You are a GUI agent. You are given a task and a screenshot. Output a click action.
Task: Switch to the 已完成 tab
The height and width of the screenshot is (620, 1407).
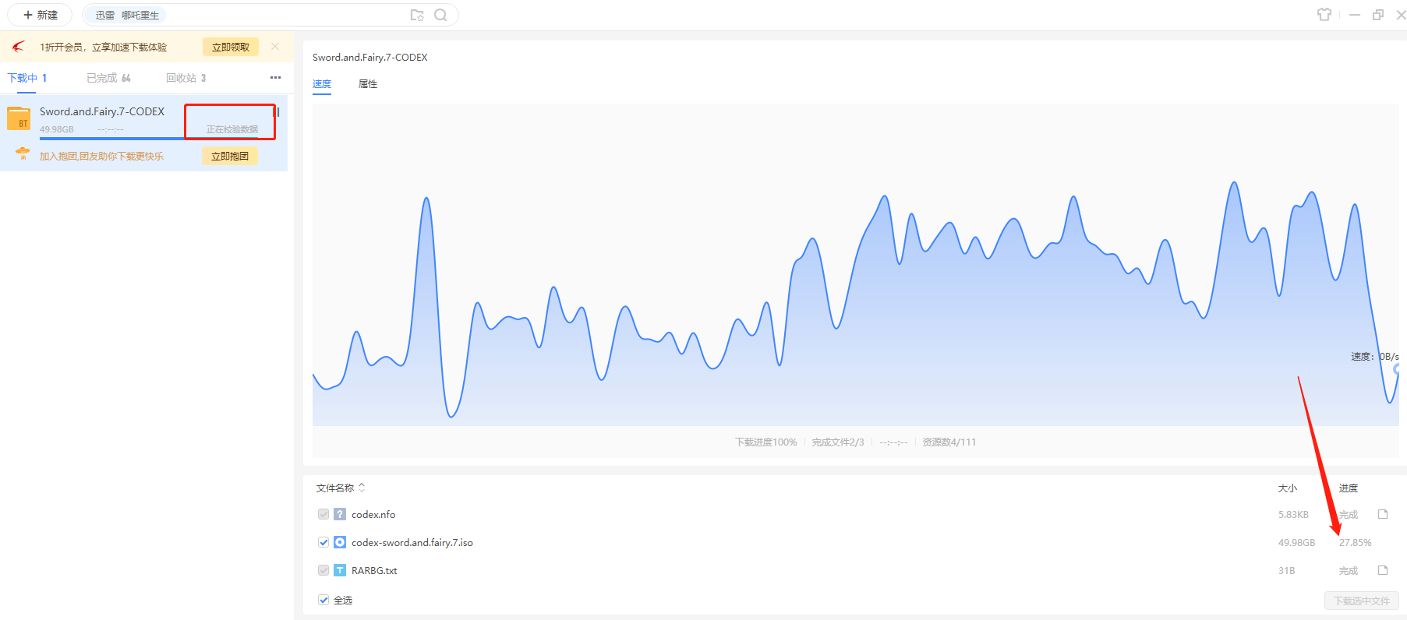point(108,78)
